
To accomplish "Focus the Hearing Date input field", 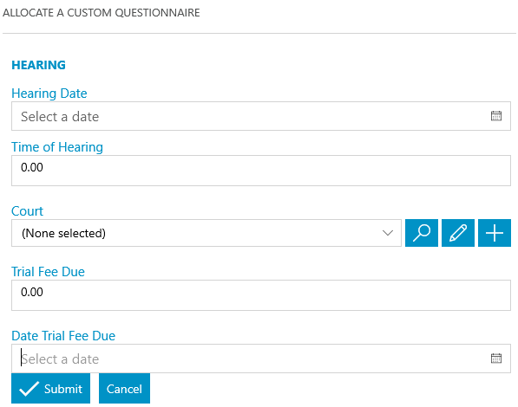I will (x=261, y=116).
